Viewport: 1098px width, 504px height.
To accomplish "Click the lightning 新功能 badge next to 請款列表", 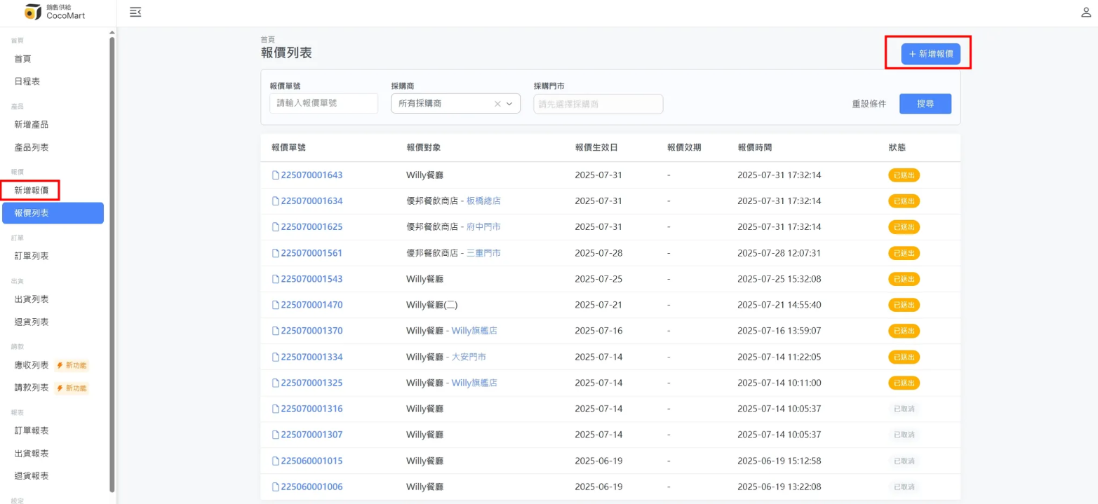I will 72,388.
